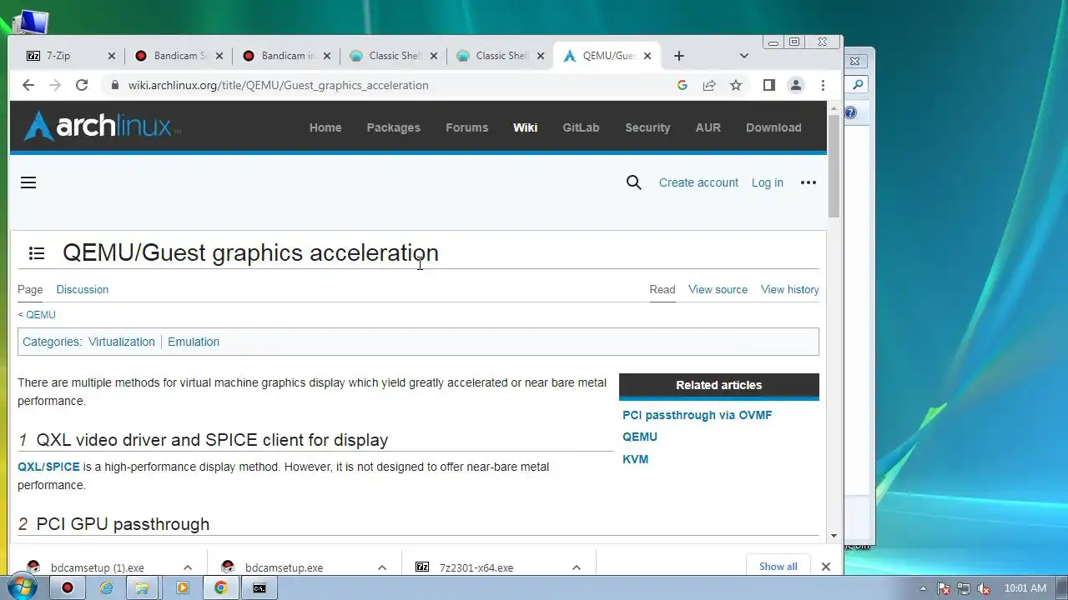Click the Arch Linux logo
Image resolution: width=1068 pixels, height=600 pixels.
(x=102, y=127)
